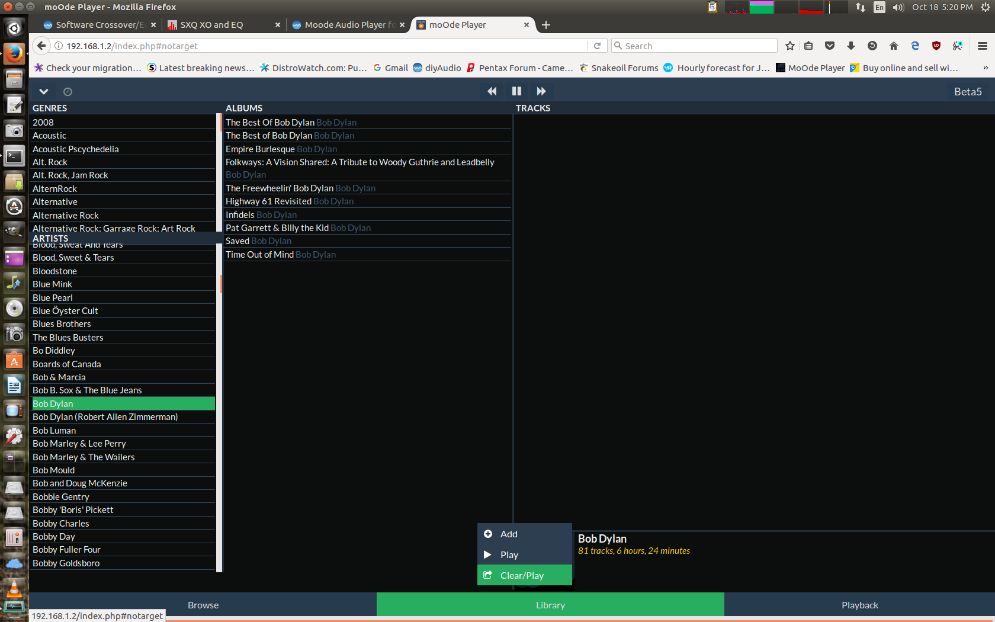Bookmark this page with star icon

[789, 46]
